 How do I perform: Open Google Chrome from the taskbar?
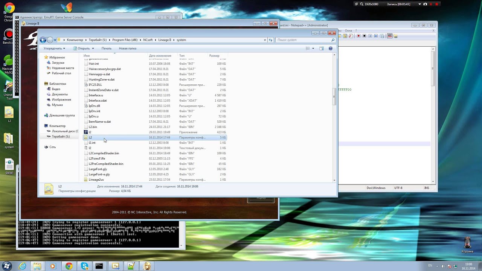coord(69,266)
